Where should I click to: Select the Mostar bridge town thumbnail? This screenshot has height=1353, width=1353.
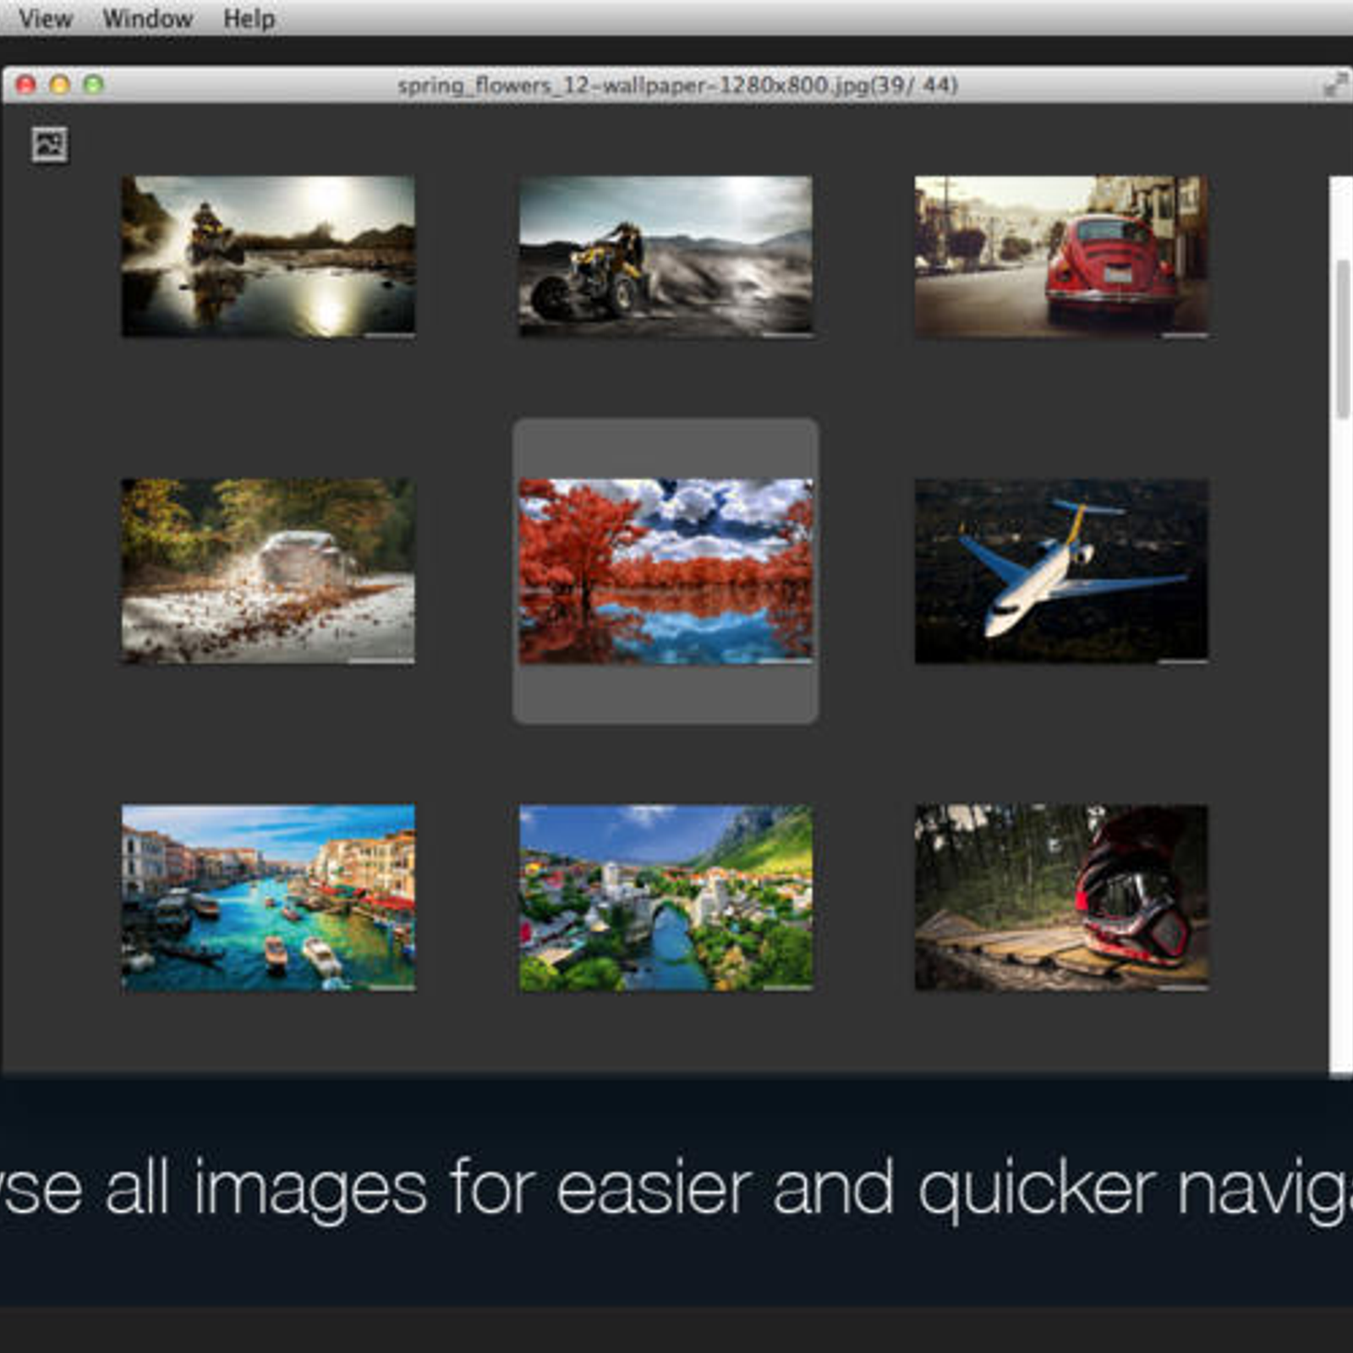tap(666, 898)
